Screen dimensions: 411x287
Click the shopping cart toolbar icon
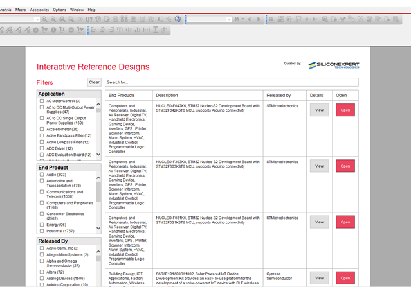[342, 19]
